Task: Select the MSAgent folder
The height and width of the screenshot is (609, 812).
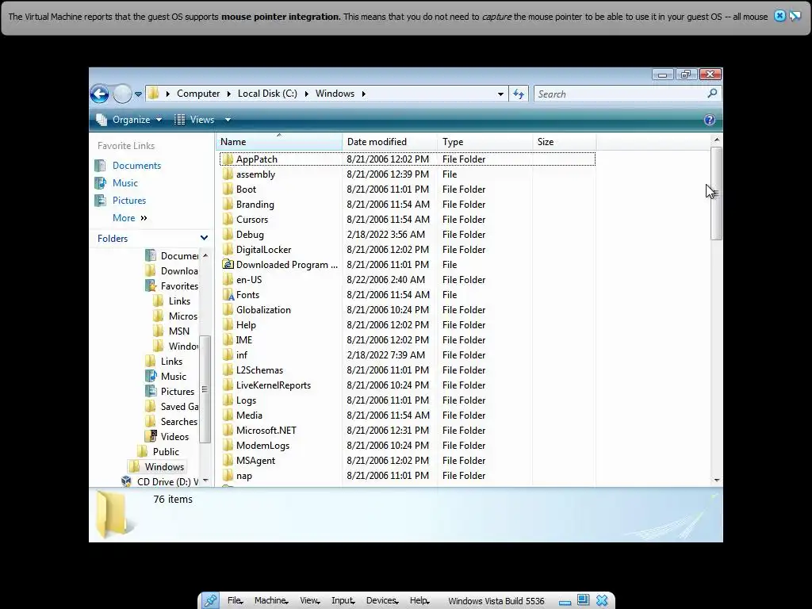Action: (x=256, y=461)
